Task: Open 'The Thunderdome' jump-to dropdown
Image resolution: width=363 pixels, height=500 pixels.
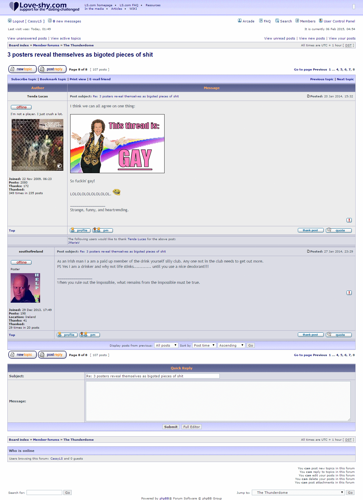Action: pyautogui.click(x=298, y=493)
